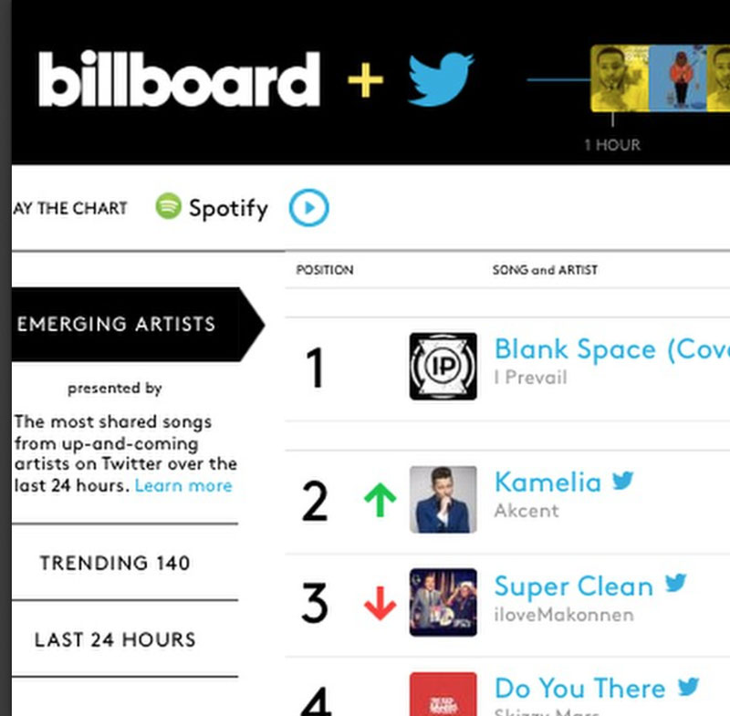This screenshot has width=730, height=716.
Task: Open the Blank Space (Cover) song link
Action: (x=611, y=350)
